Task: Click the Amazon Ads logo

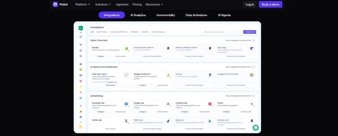Action: click(252, 121)
